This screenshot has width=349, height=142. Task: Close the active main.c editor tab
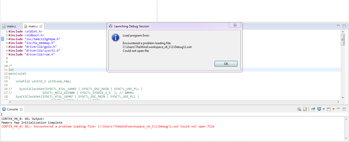pyautogui.click(x=41, y=26)
